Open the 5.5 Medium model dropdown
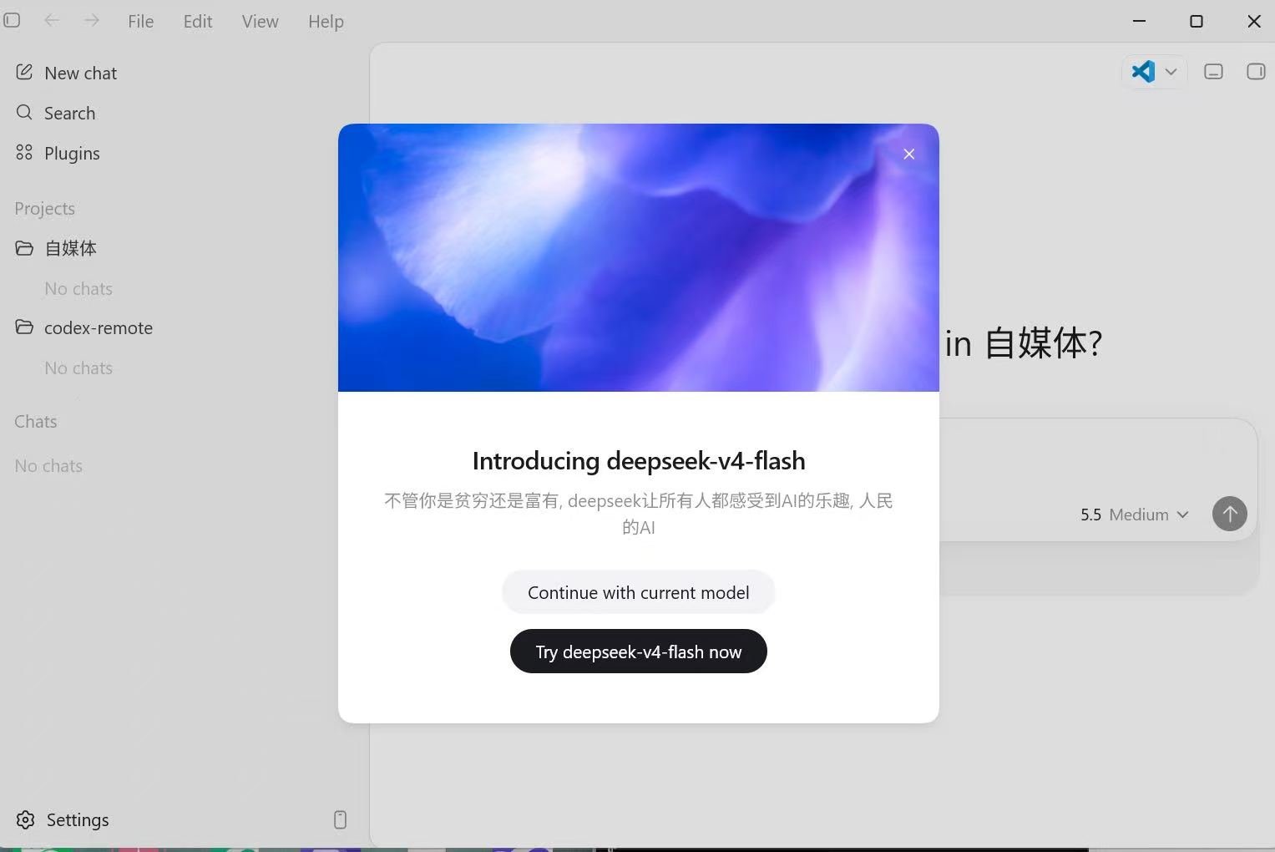This screenshot has height=852, width=1275. pyautogui.click(x=1134, y=515)
